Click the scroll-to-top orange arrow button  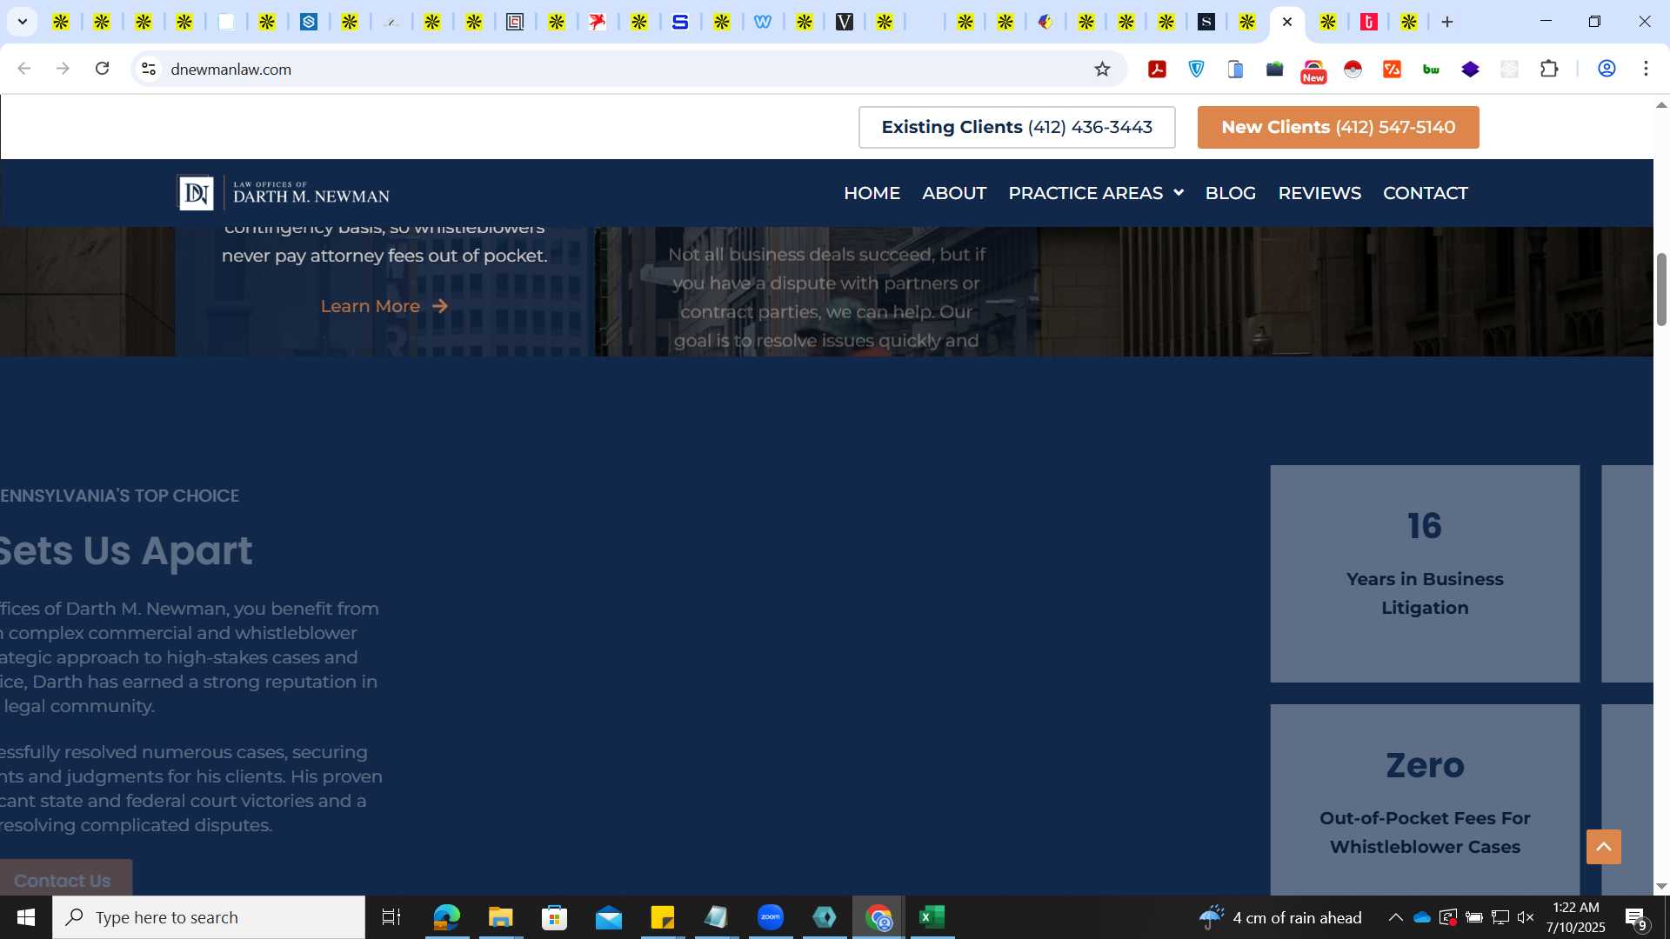1603,847
